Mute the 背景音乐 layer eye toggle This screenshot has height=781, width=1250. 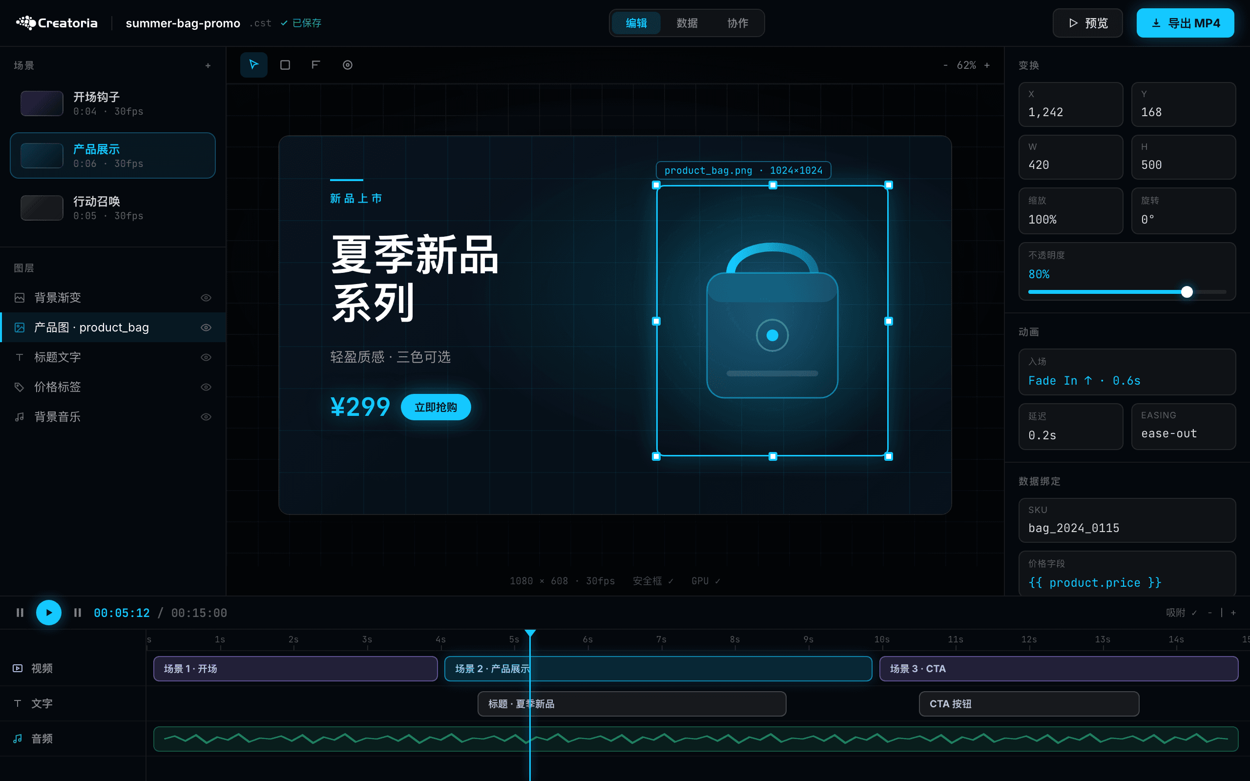click(x=206, y=417)
